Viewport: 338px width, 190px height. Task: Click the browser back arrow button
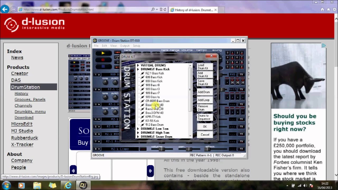click(x=4, y=9)
